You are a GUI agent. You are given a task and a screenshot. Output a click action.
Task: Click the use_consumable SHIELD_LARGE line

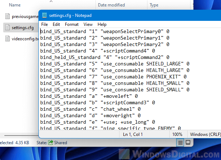click(115, 64)
